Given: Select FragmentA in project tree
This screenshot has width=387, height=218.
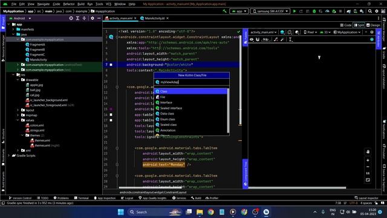Looking at the screenshot, I should 37,44.
